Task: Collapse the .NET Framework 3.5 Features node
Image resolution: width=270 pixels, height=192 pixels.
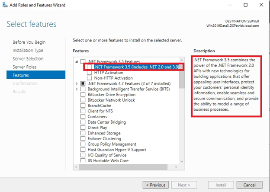Action: coord(77,61)
